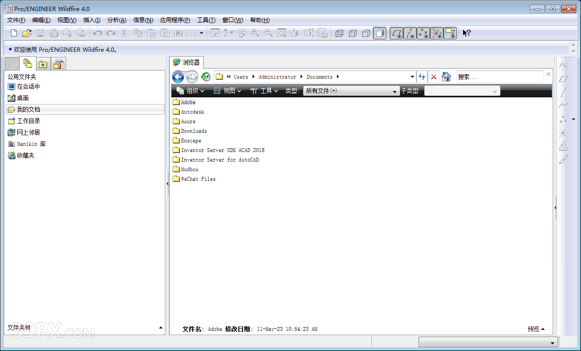
Task: Open dropdown arrow beside selection box icon
Action: pyautogui.click(x=201, y=33)
